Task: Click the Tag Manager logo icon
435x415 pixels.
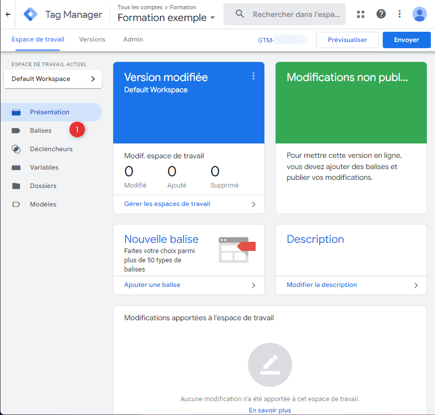Action: (x=30, y=14)
